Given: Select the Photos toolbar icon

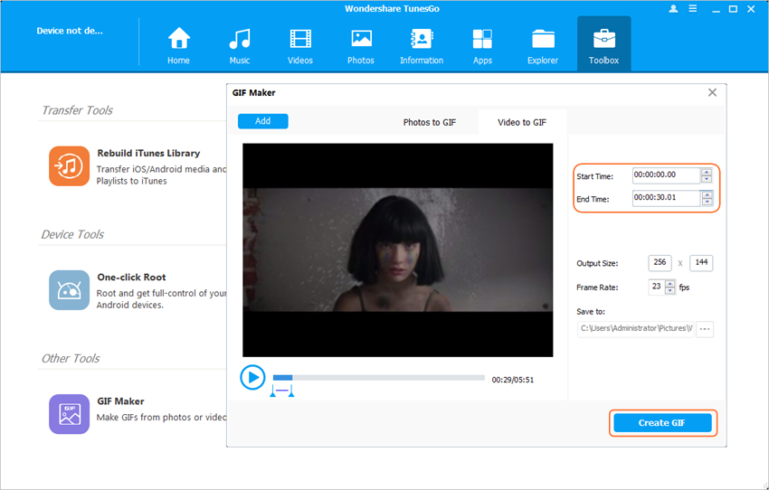Looking at the screenshot, I should 361,40.
